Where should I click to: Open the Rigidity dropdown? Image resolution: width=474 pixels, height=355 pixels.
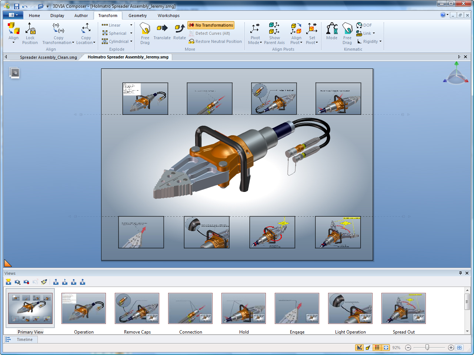pyautogui.click(x=380, y=41)
